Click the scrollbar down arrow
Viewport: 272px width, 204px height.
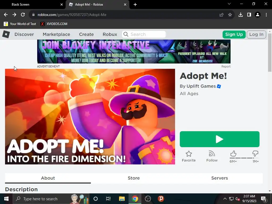coord(270,191)
